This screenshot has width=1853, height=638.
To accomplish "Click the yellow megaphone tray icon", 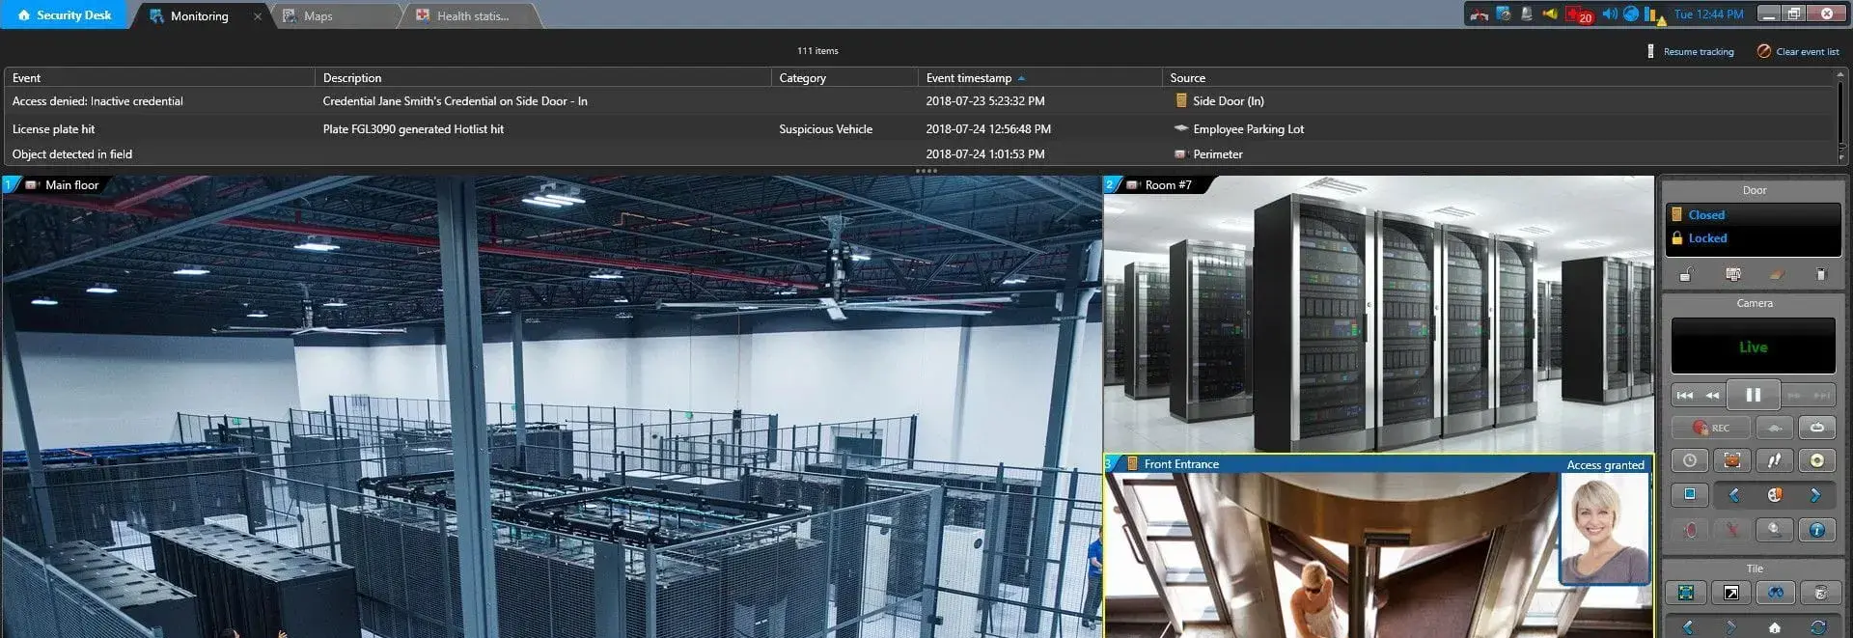I will pos(1549,14).
